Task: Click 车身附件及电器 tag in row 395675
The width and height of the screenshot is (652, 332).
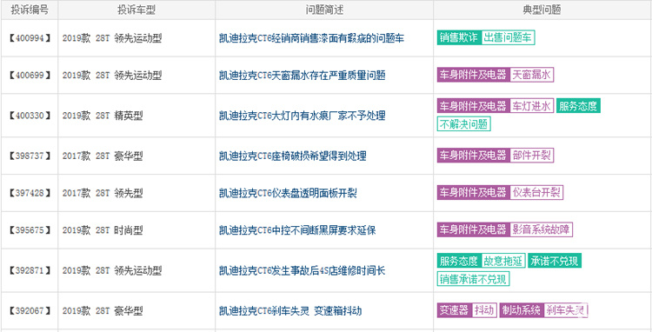Action: (x=473, y=229)
